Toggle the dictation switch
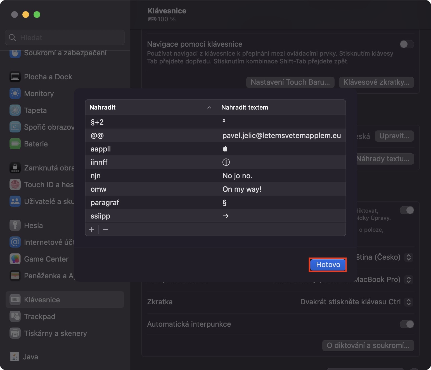The width and height of the screenshot is (431, 370). click(407, 210)
